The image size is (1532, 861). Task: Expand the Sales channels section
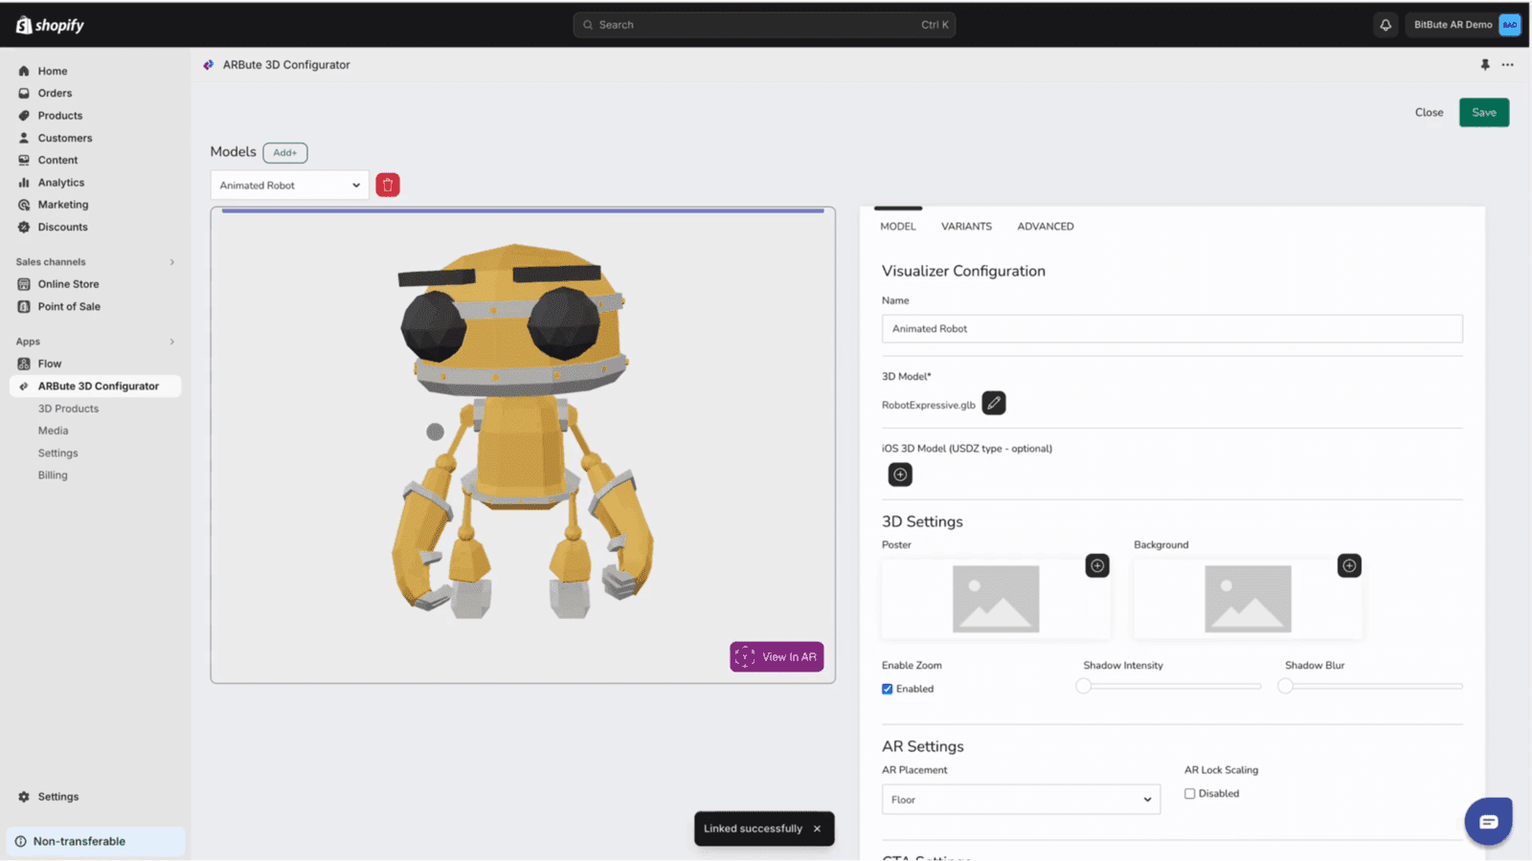tap(171, 261)
